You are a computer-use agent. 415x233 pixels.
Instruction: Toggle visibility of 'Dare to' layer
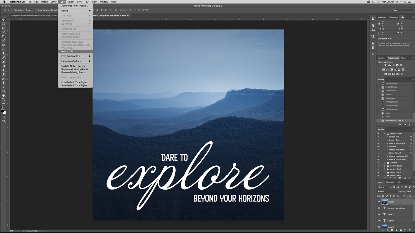coord(379,214)
